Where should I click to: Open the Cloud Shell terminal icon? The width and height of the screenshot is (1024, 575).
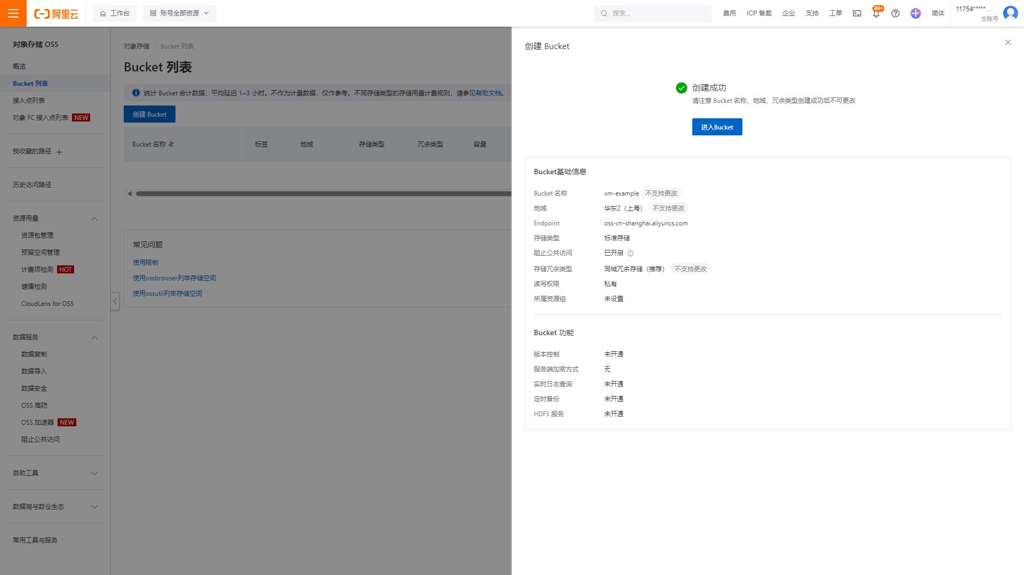(x=857, y=13)
